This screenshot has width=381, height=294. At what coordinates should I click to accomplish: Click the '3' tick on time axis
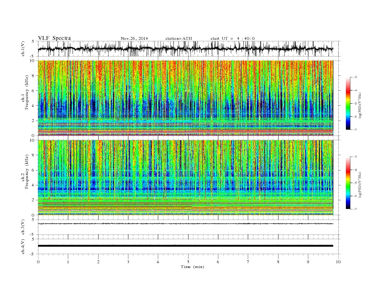coord(128,262)
